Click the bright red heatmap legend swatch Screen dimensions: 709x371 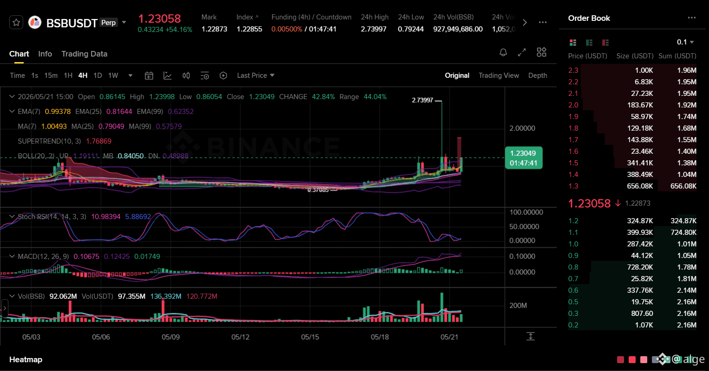(x=632, y=359)
